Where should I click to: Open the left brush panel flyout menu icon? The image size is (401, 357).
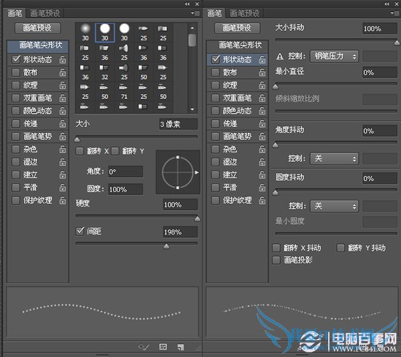[194, 13]
